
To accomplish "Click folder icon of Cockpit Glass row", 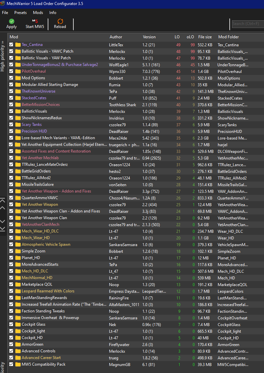I will pos(18,324).
